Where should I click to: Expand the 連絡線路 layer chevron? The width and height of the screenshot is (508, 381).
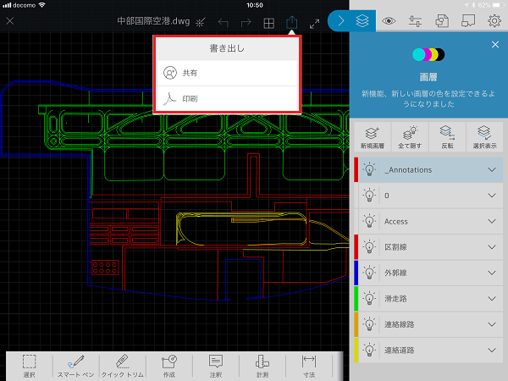click(492, 324)
